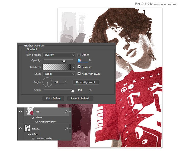Select the Red layer thumbnail
The image size is (179, 154).
point(31,111)
